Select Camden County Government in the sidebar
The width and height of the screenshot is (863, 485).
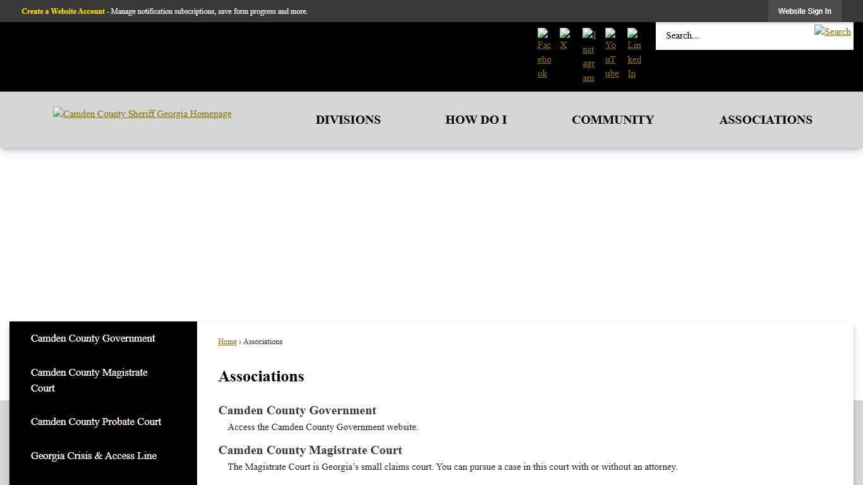click(92, 338)
